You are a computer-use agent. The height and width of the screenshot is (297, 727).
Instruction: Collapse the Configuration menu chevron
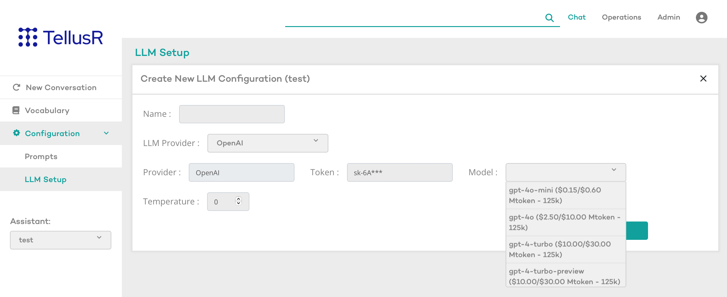[106, 133]
